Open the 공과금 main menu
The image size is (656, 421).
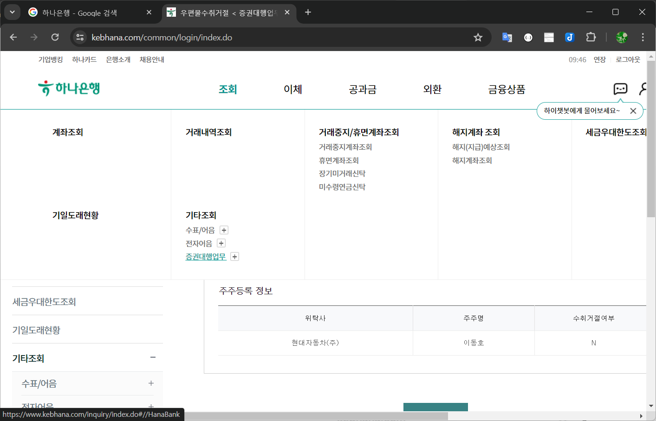(x=363, y=89)
